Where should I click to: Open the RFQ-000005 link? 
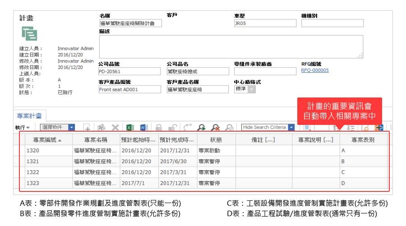tap(315, 71)
